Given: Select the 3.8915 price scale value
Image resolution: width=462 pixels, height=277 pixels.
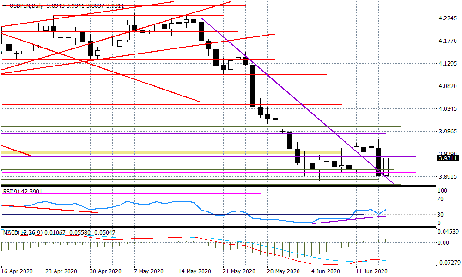Looking at the screenshot, I should click(x=448, y=177).
